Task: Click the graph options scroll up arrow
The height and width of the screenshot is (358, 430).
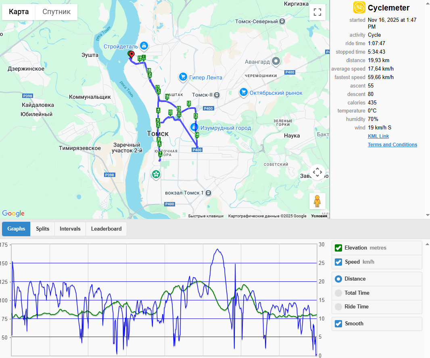Action: [x=428, y=244]
